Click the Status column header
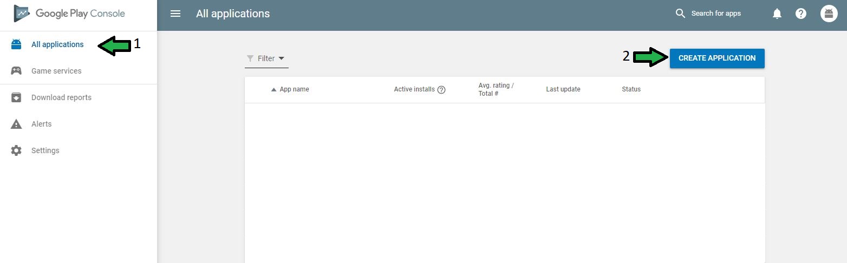Viewport: 847px width, 263px height. 631,89
